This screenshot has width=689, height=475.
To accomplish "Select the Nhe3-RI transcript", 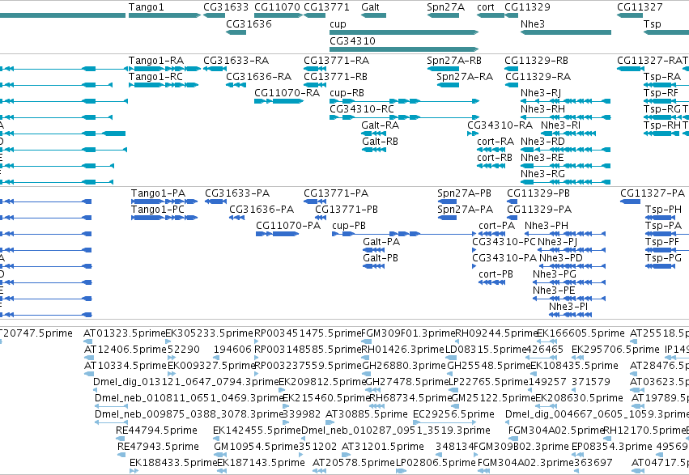I will (568, 134).
